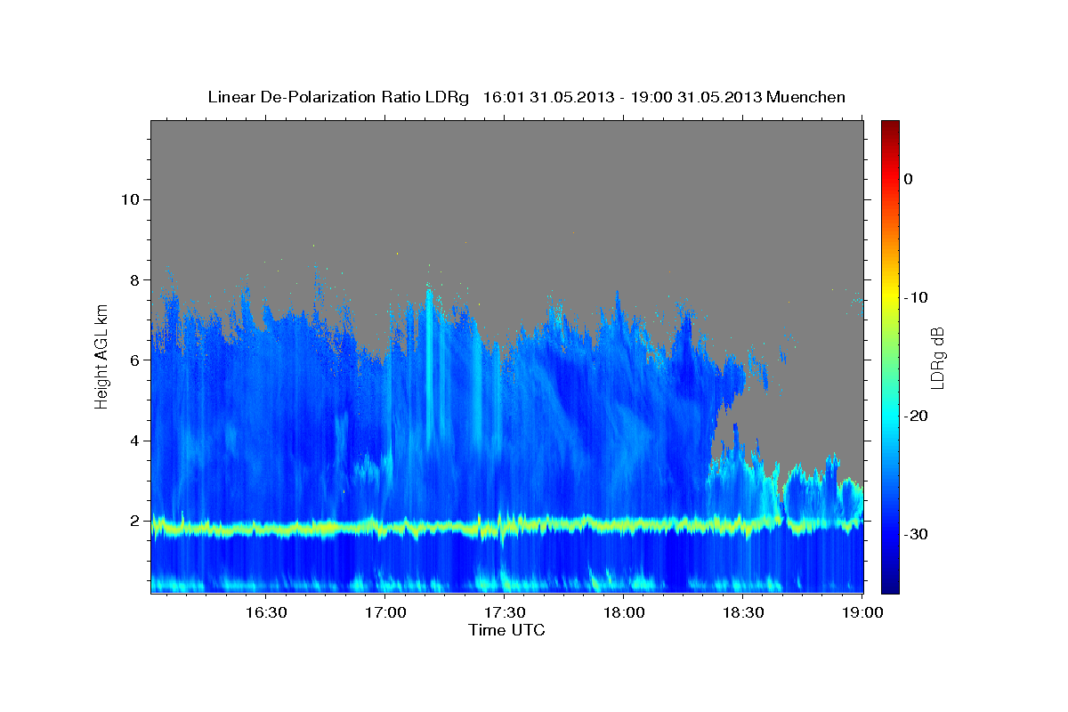
Task: Click the "Muenchen" location label in title
Action: coord(806,97)
